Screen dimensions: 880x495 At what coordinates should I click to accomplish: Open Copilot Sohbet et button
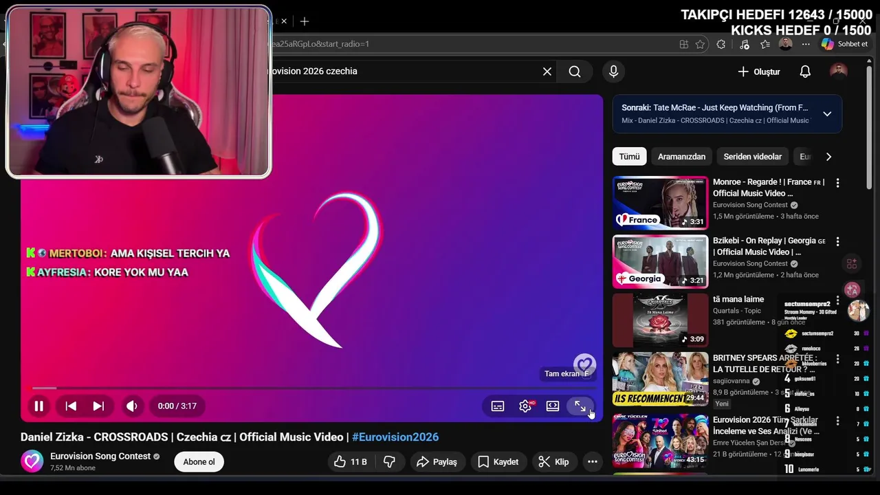click(x=845, y=44)
